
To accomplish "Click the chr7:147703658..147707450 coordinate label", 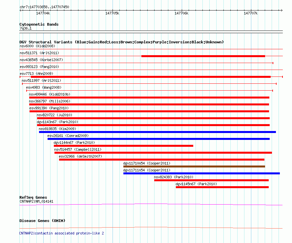I will click(x=44, y=7).
